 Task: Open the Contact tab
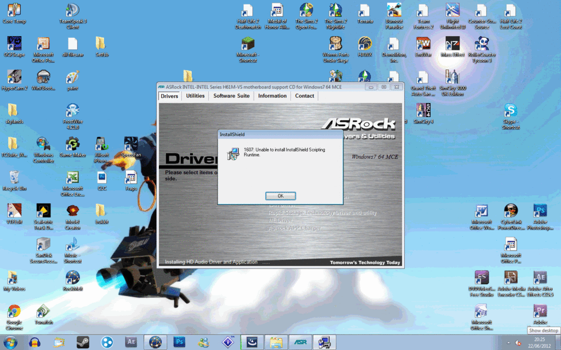click(305, 96)
